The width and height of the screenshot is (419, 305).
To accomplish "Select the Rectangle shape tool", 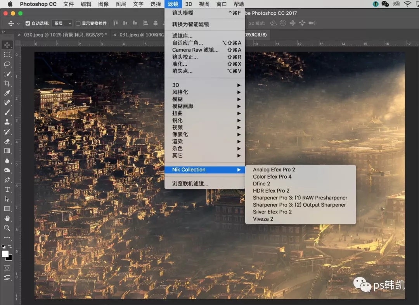I will coord(7,208).
